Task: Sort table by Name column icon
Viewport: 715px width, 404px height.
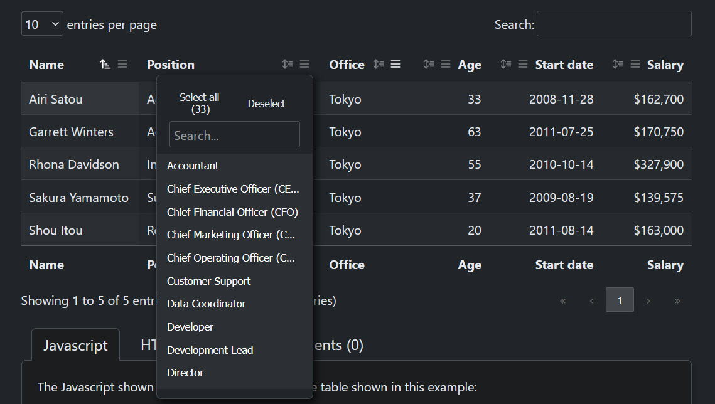Action: point(105,64)
